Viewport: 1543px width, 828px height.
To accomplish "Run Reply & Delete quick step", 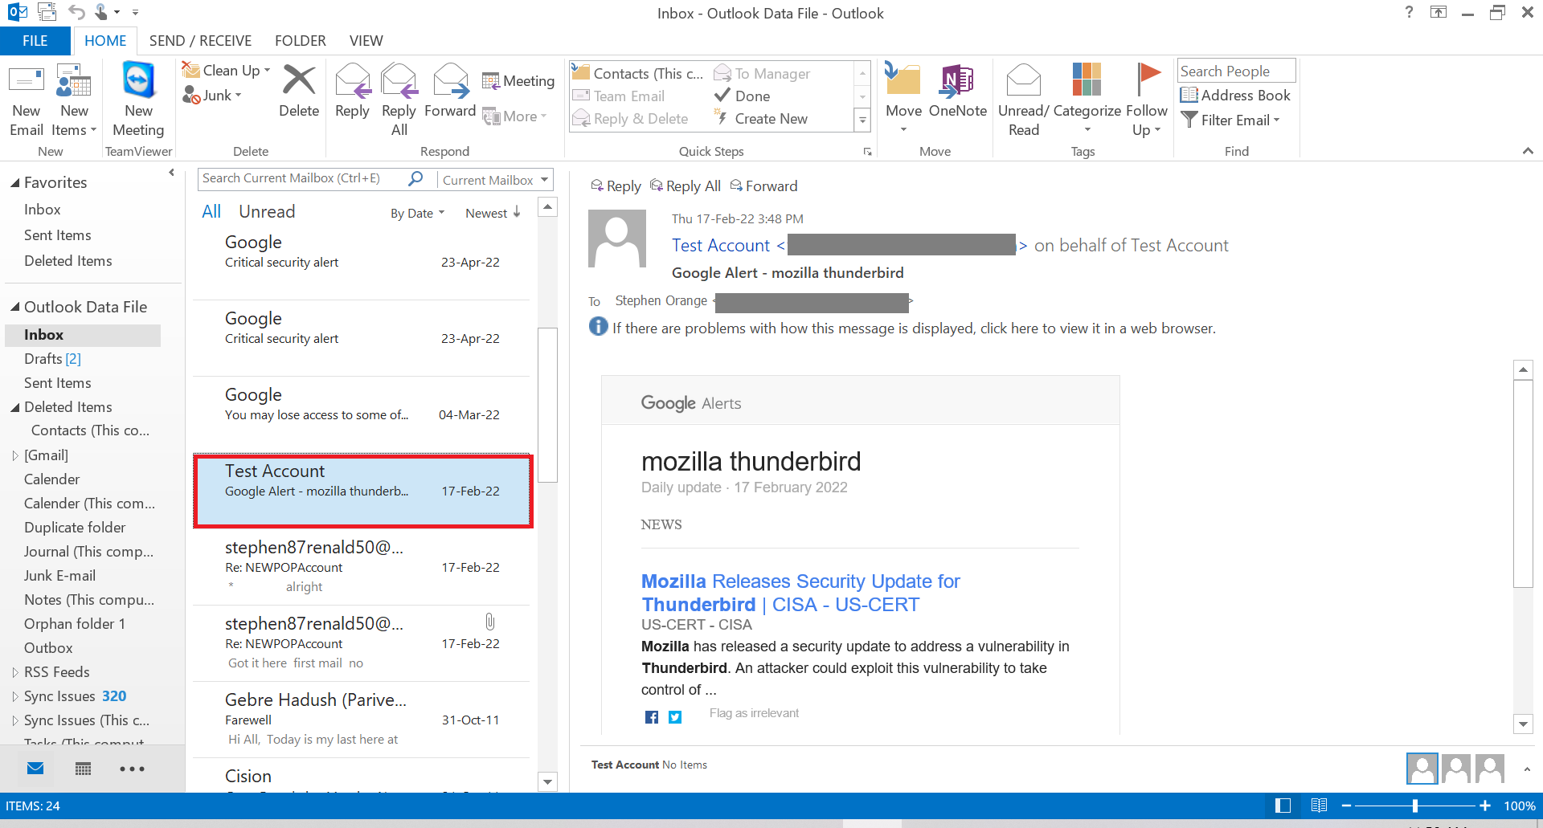I will pyautogui.click(x=631, y=119).
